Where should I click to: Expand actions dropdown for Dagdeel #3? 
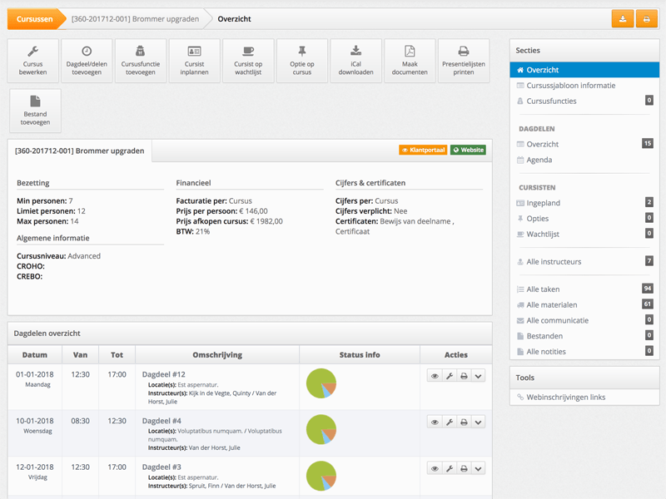(x=478, y=468)
